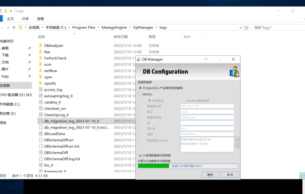Open quick access toolbar dropdown arrow

pos(11,11)
